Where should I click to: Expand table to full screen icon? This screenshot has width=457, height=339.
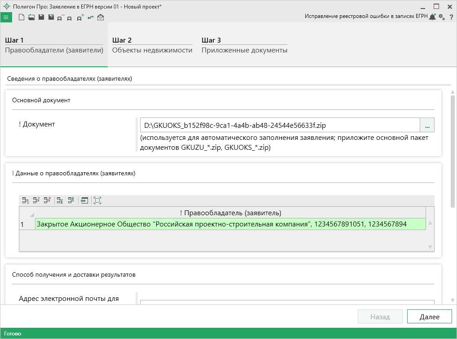[x=97, y=200]
